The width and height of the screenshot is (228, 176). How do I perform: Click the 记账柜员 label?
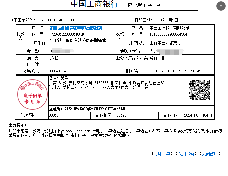click(x=103, y=115)
